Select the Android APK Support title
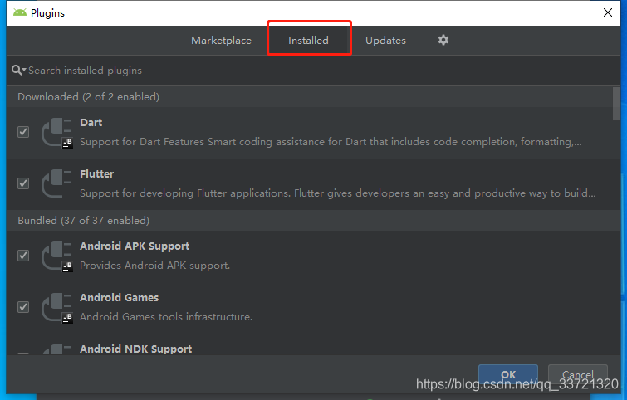Screen dimensions: 627x400 (135, 246)
